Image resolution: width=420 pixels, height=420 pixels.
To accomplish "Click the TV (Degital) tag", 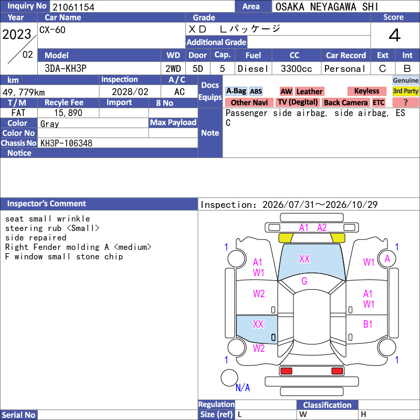I will [x=297, y=102].
